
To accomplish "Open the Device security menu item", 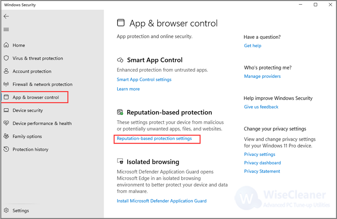I will tap(27, 110).
